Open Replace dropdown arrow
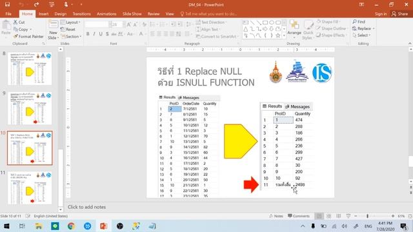The image size is (413, 232). pos(374,28)
